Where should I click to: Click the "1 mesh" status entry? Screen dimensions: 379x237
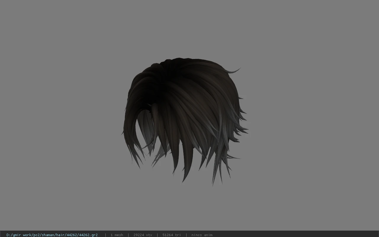tap(117, 235)
